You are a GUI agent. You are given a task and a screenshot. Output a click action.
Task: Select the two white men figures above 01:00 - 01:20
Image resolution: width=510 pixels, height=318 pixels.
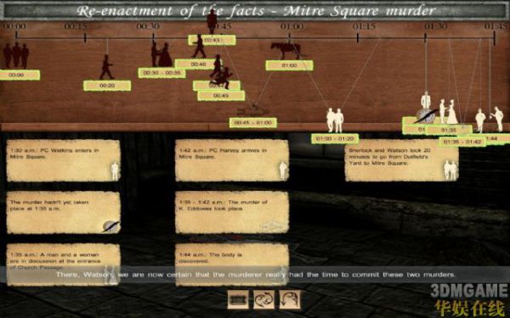click(335, 120)
